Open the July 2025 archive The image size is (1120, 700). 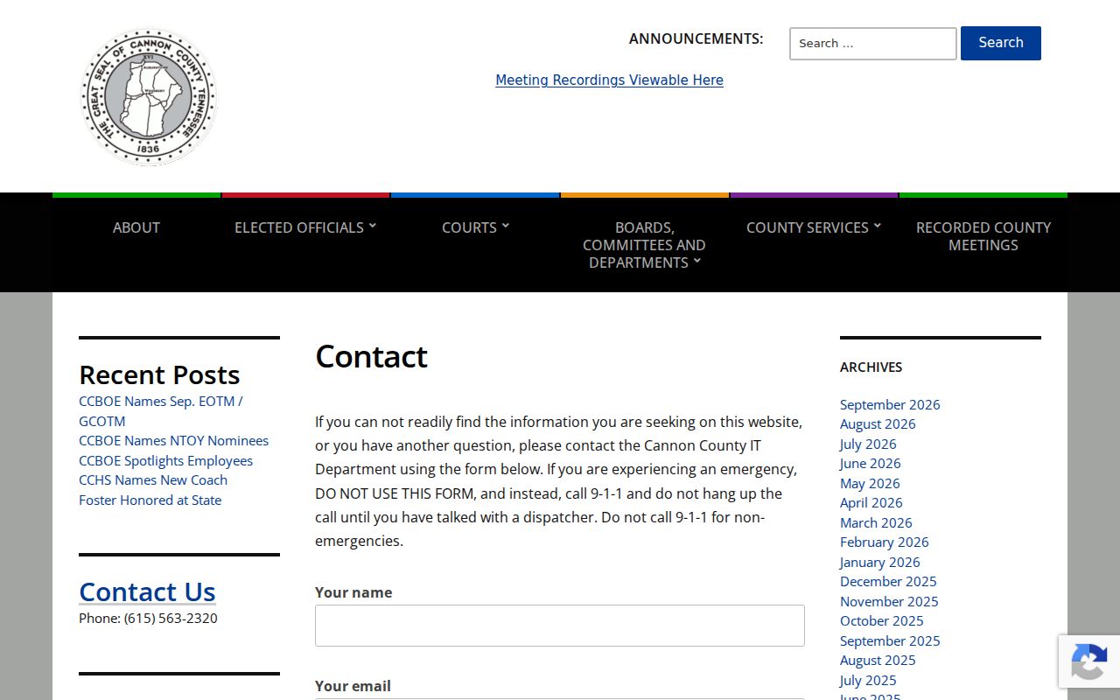(868, 680)
